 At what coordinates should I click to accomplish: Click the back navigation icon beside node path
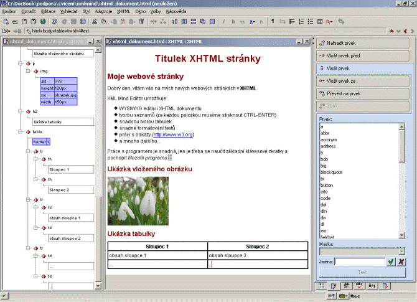tap(6, 31)
